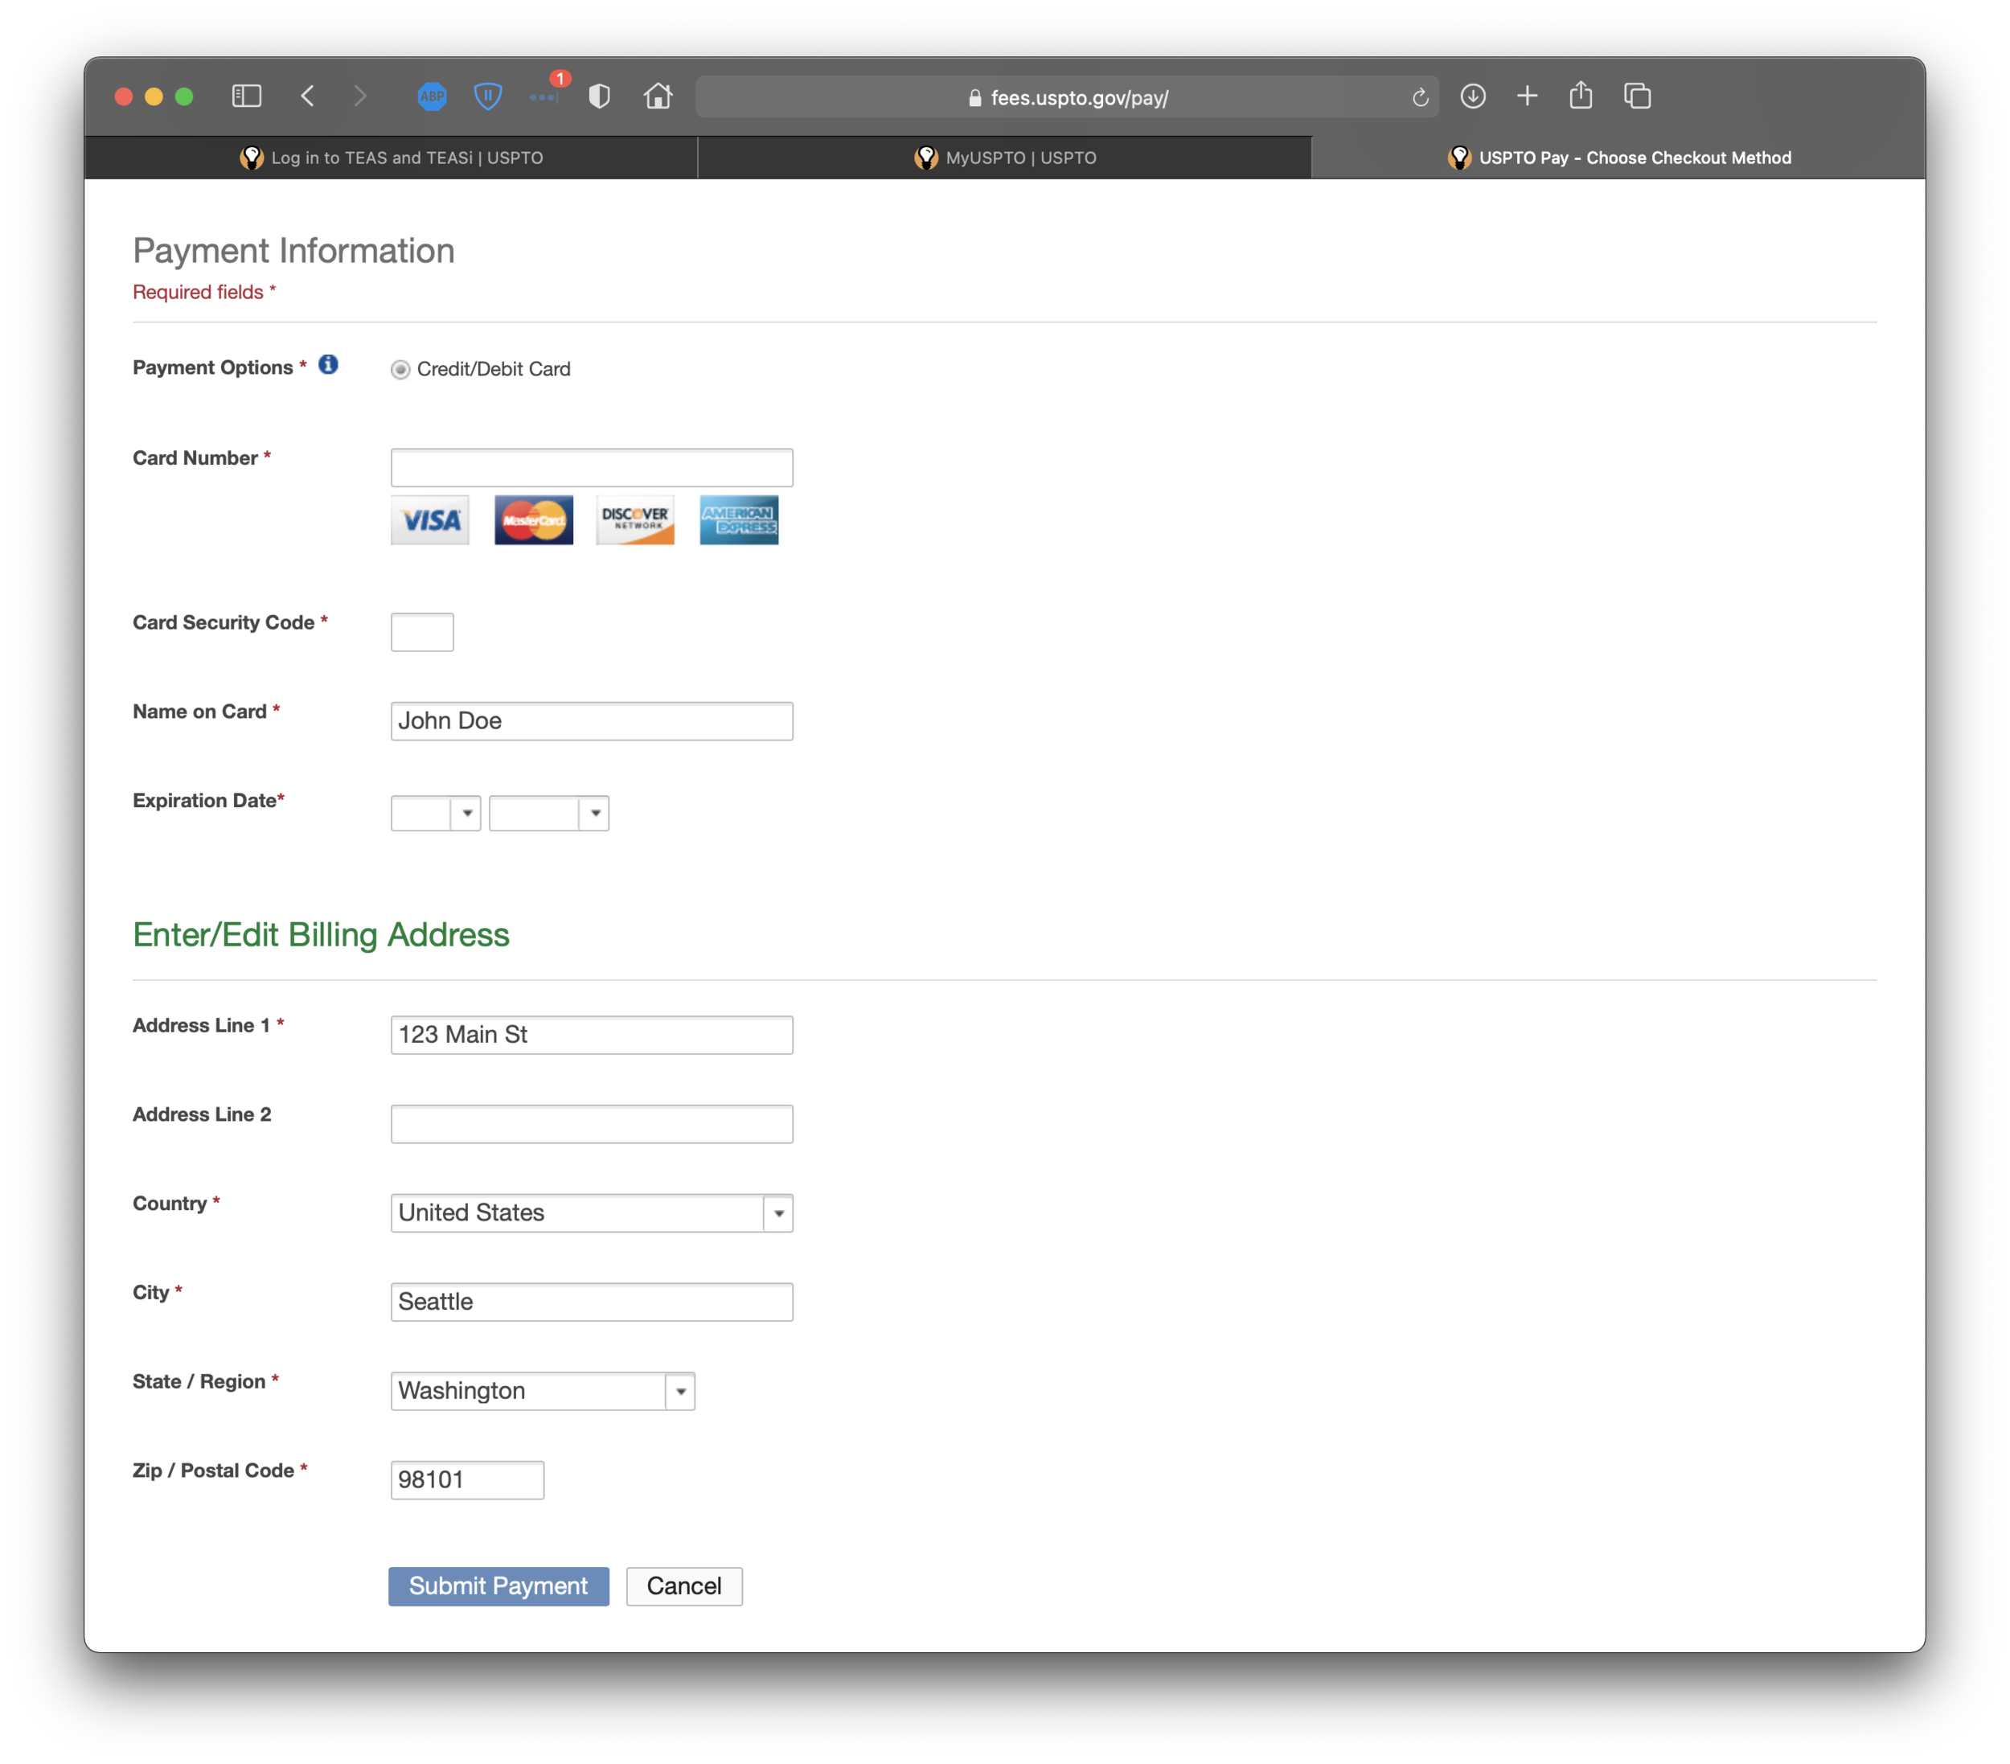Click the empty Address Line 2 field
This screenshot has width=2010, height=1764.
pyautogui.click(x=592, y=1124)
